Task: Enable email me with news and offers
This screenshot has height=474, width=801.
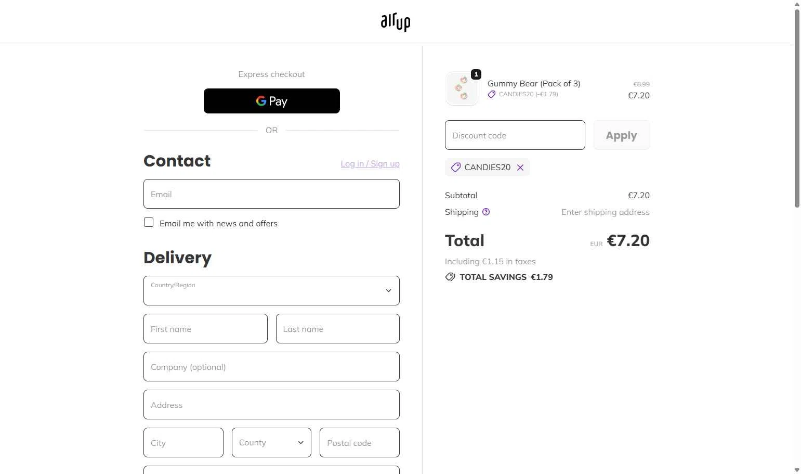Action: click(149, 223)
